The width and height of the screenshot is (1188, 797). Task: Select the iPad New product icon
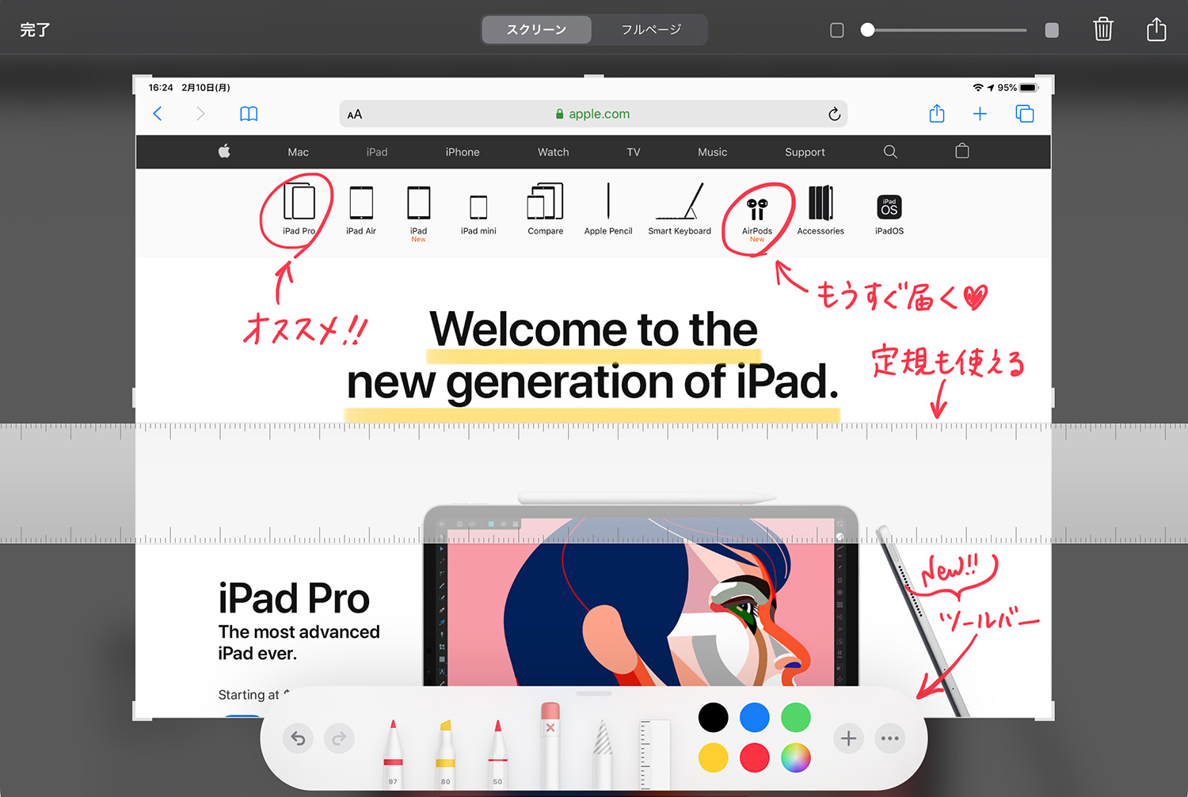[x=418, y=212]
